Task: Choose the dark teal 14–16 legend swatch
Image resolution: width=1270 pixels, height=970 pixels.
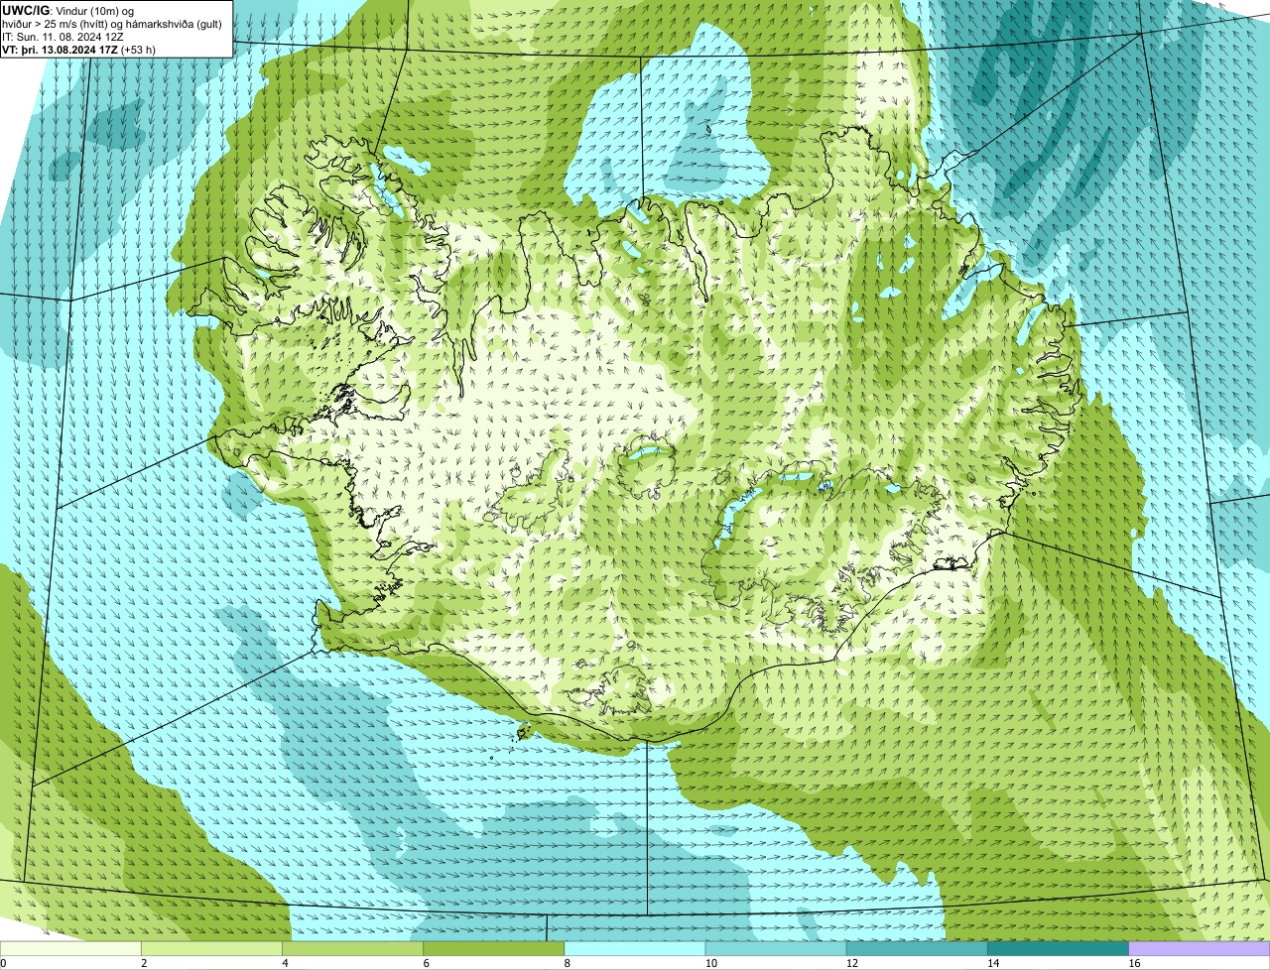Action: 1058,949
